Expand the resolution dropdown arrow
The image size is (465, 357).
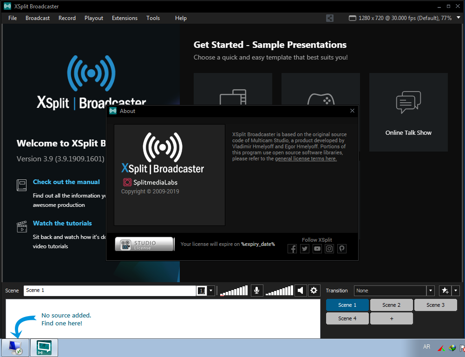tap(458, 18)
